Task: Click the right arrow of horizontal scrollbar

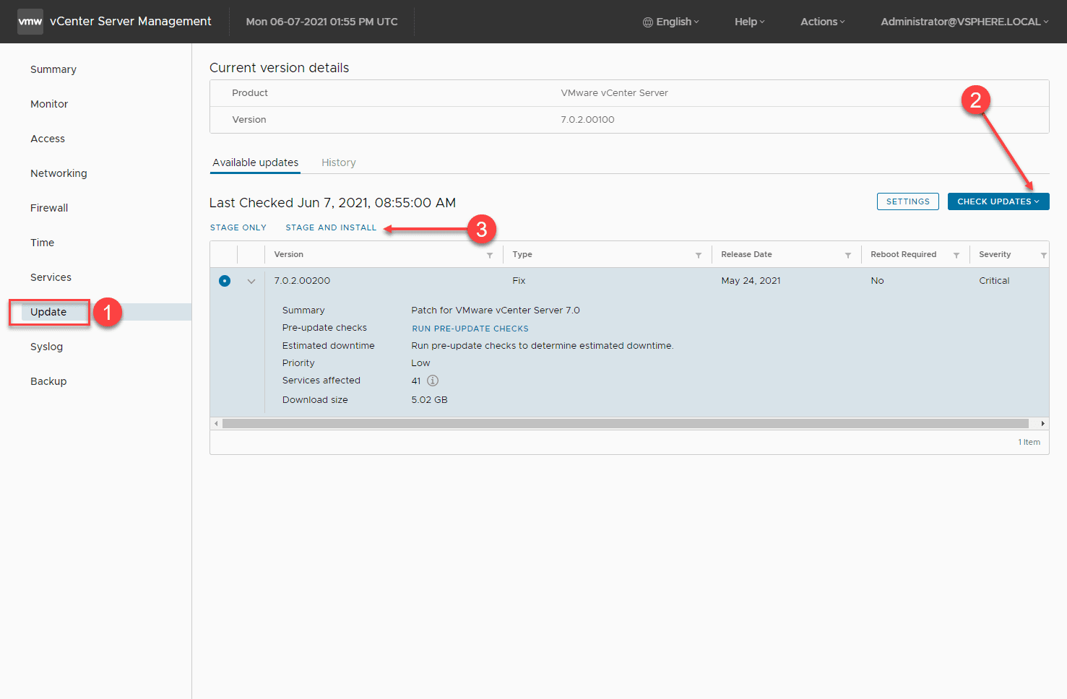Action: pos(1042,424)
